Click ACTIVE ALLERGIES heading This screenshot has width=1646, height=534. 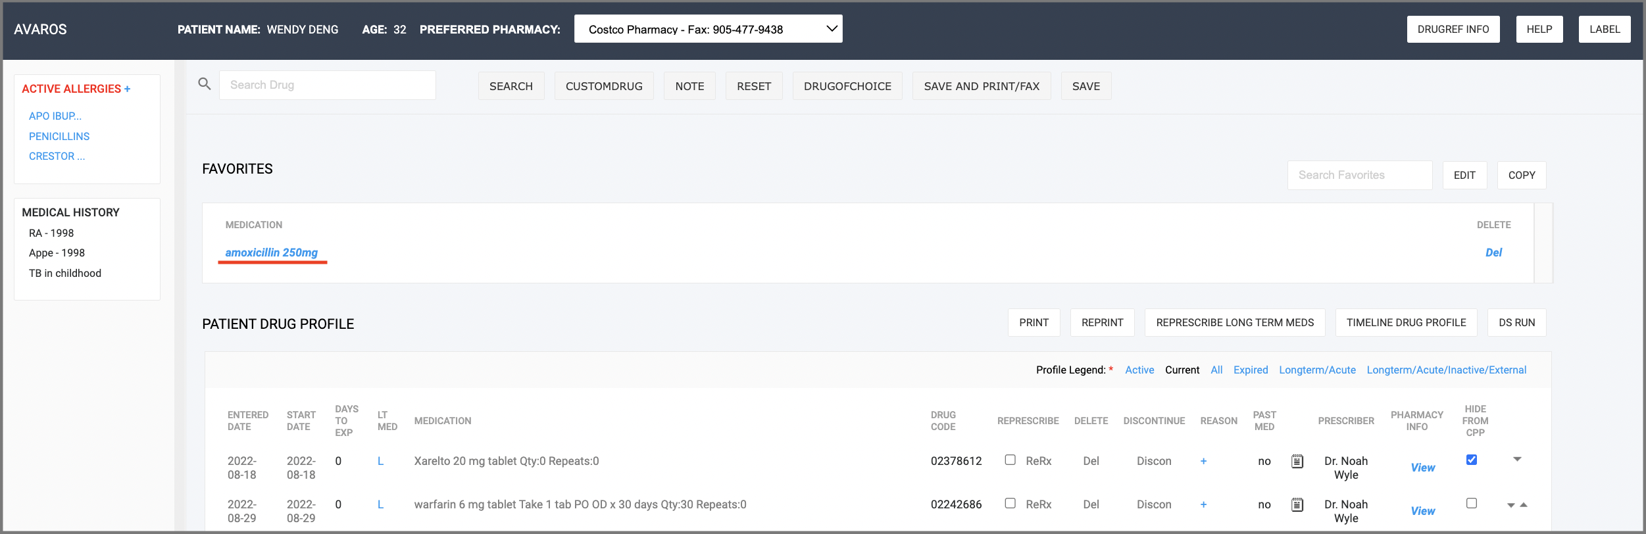71,88
